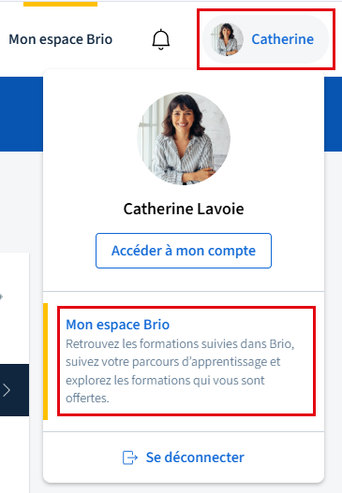The image size is (342, 493).
Task: Collapse the Catherine profile dropdown
Action: pyautogui.click(x=265, y=39)
